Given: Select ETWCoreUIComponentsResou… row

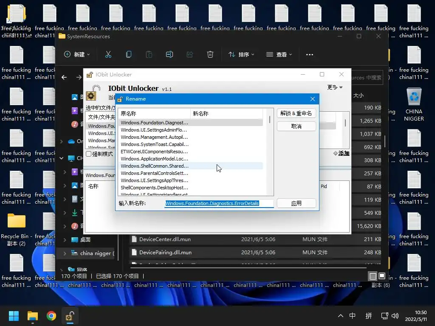Looking at the screenshot, I should pyautogui.click(x=191, y=152).
